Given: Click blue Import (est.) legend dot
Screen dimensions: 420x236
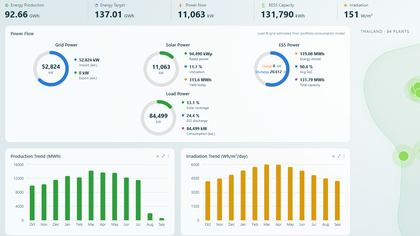Looking at the screenshot, I should [x=75, y=60].
